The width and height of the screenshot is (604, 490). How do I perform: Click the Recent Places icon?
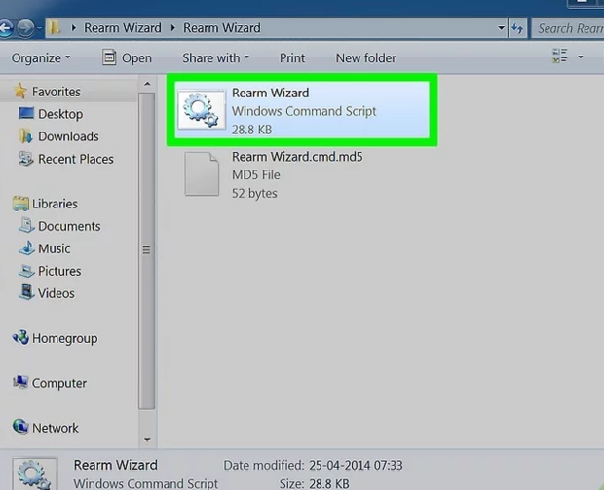tap(25, 159)
